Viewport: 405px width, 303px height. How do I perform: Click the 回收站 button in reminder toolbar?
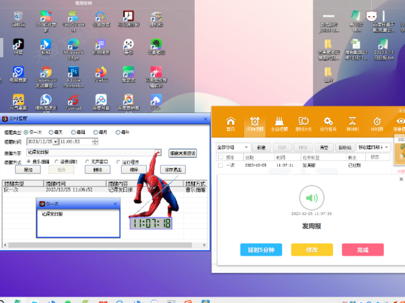pos(345,147)
